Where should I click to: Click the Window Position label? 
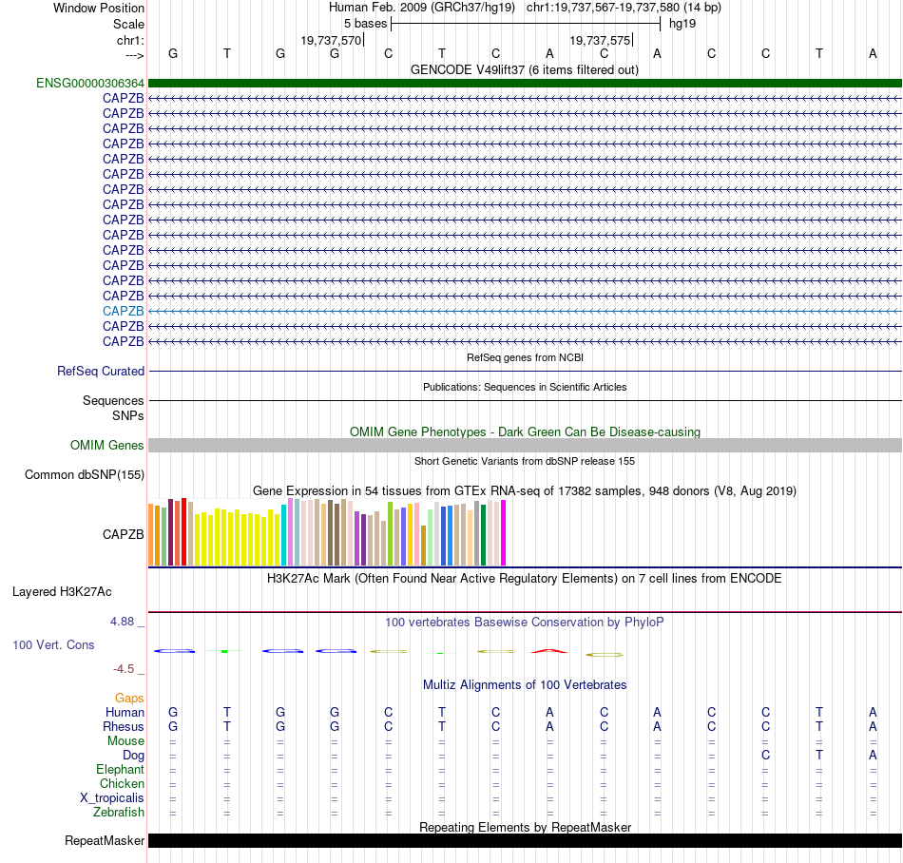[x=99, y=8]
